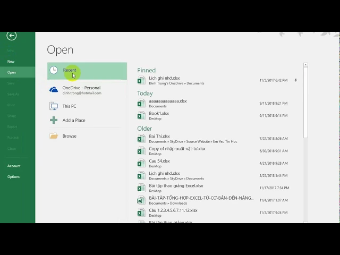Image resolution: width=340 pixels, height=255 pixels.
Task: Select the This PC monitor icon
Action: [x=54, y=106]
